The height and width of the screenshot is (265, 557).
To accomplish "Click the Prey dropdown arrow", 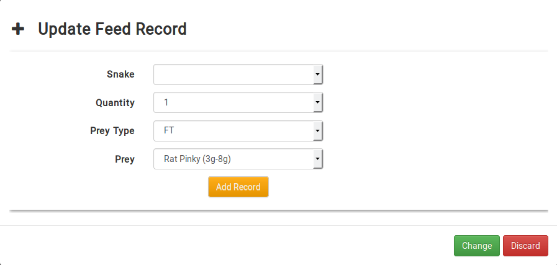I will (317, 159).
